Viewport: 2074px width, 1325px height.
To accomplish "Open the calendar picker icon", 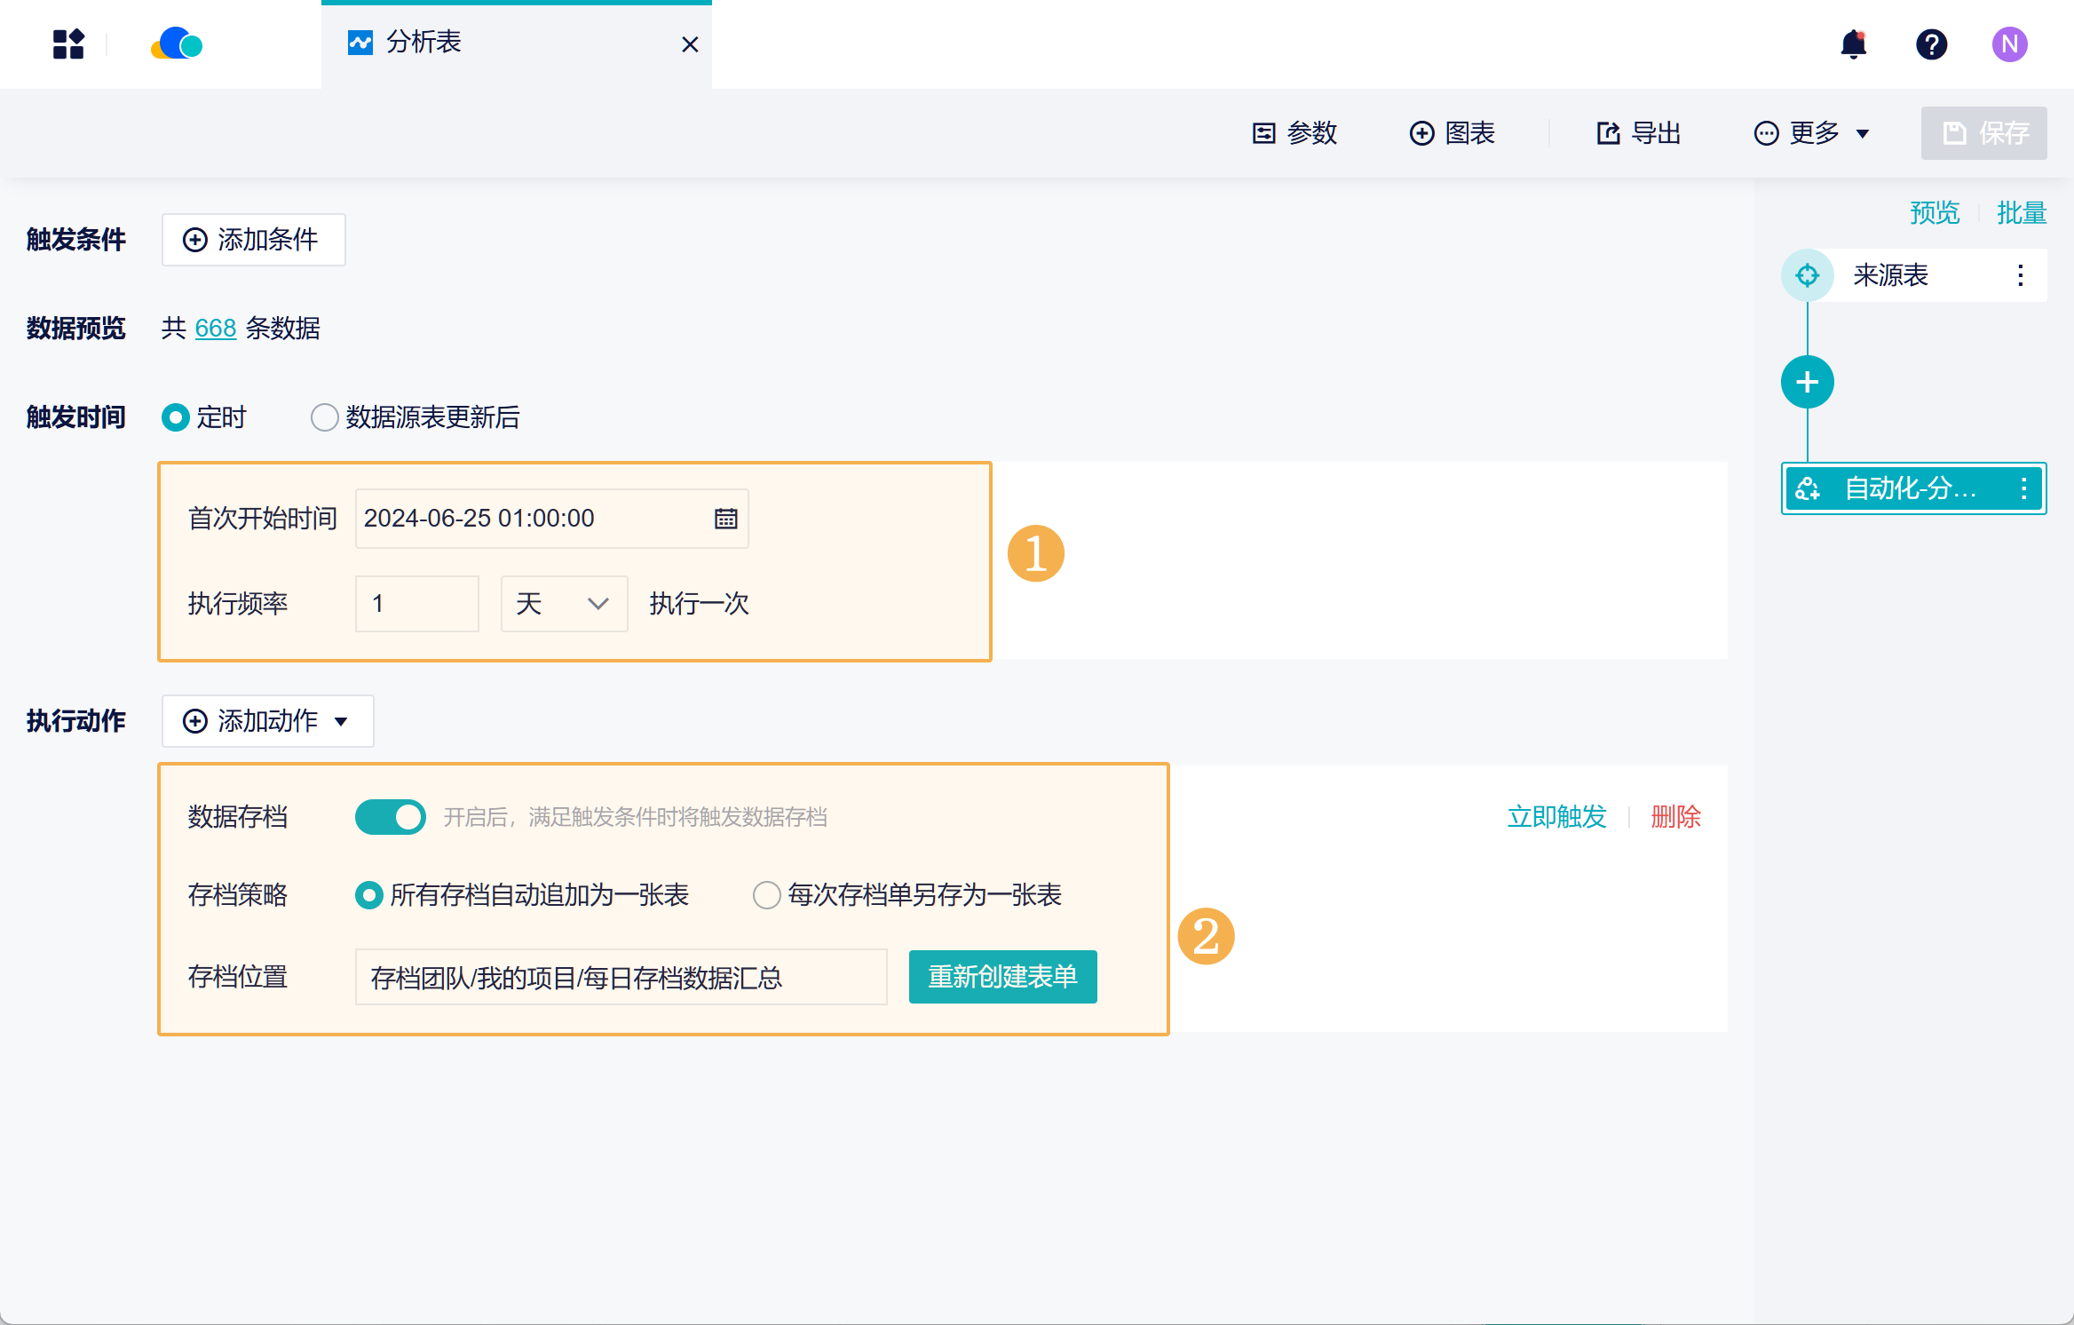I will coord(725,519).
